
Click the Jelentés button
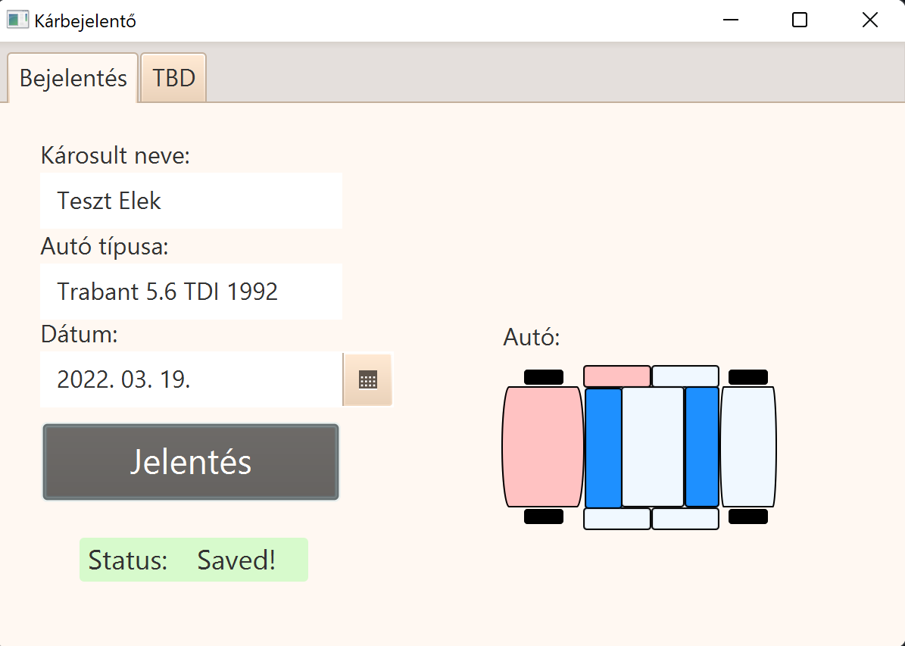click(190, 462)
